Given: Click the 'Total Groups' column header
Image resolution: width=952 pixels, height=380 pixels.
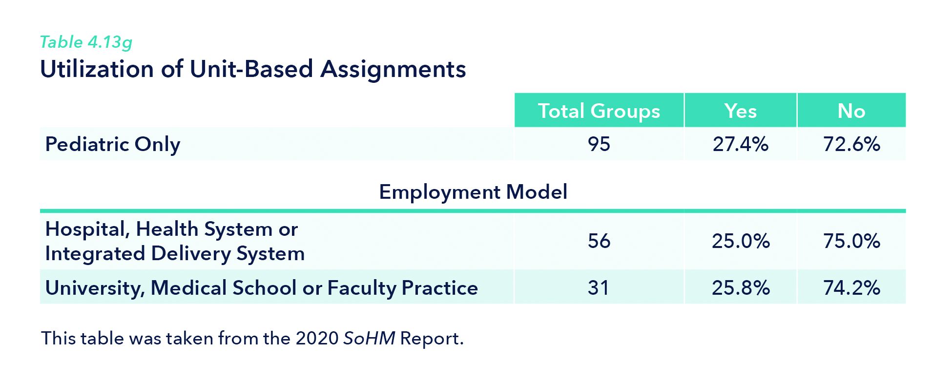Looking at the screenshot, I should (x=599, y=111).
